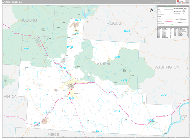Click the 45735 ZIP code label

[x=117, y=111]
